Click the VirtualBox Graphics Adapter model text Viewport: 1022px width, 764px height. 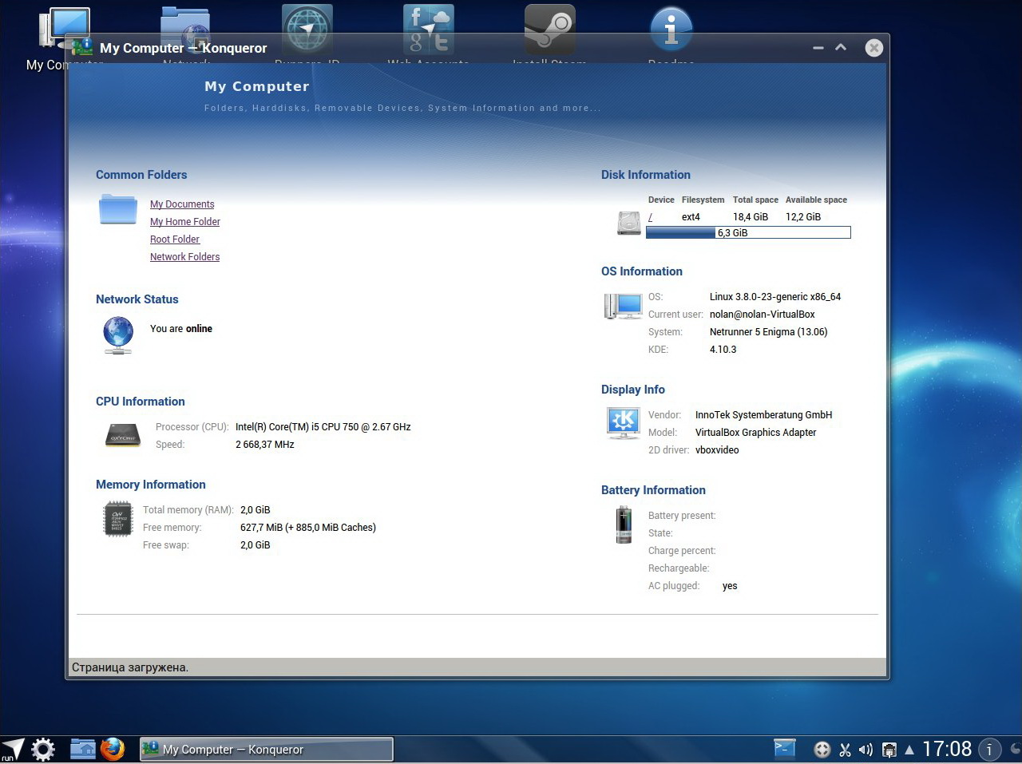coord(756,433)
